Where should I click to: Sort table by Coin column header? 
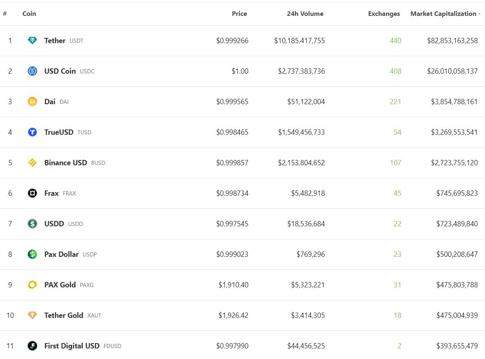29,13
